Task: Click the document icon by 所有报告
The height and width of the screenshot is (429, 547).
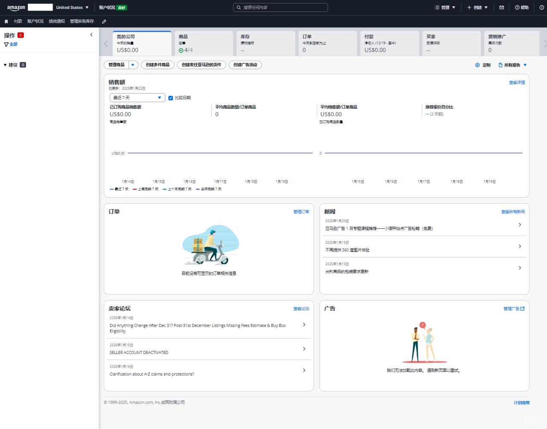Action: tap(500, 65)
